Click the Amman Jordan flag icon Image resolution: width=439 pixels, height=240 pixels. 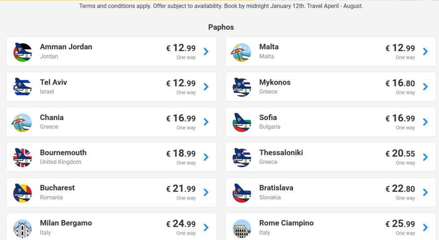22,52
